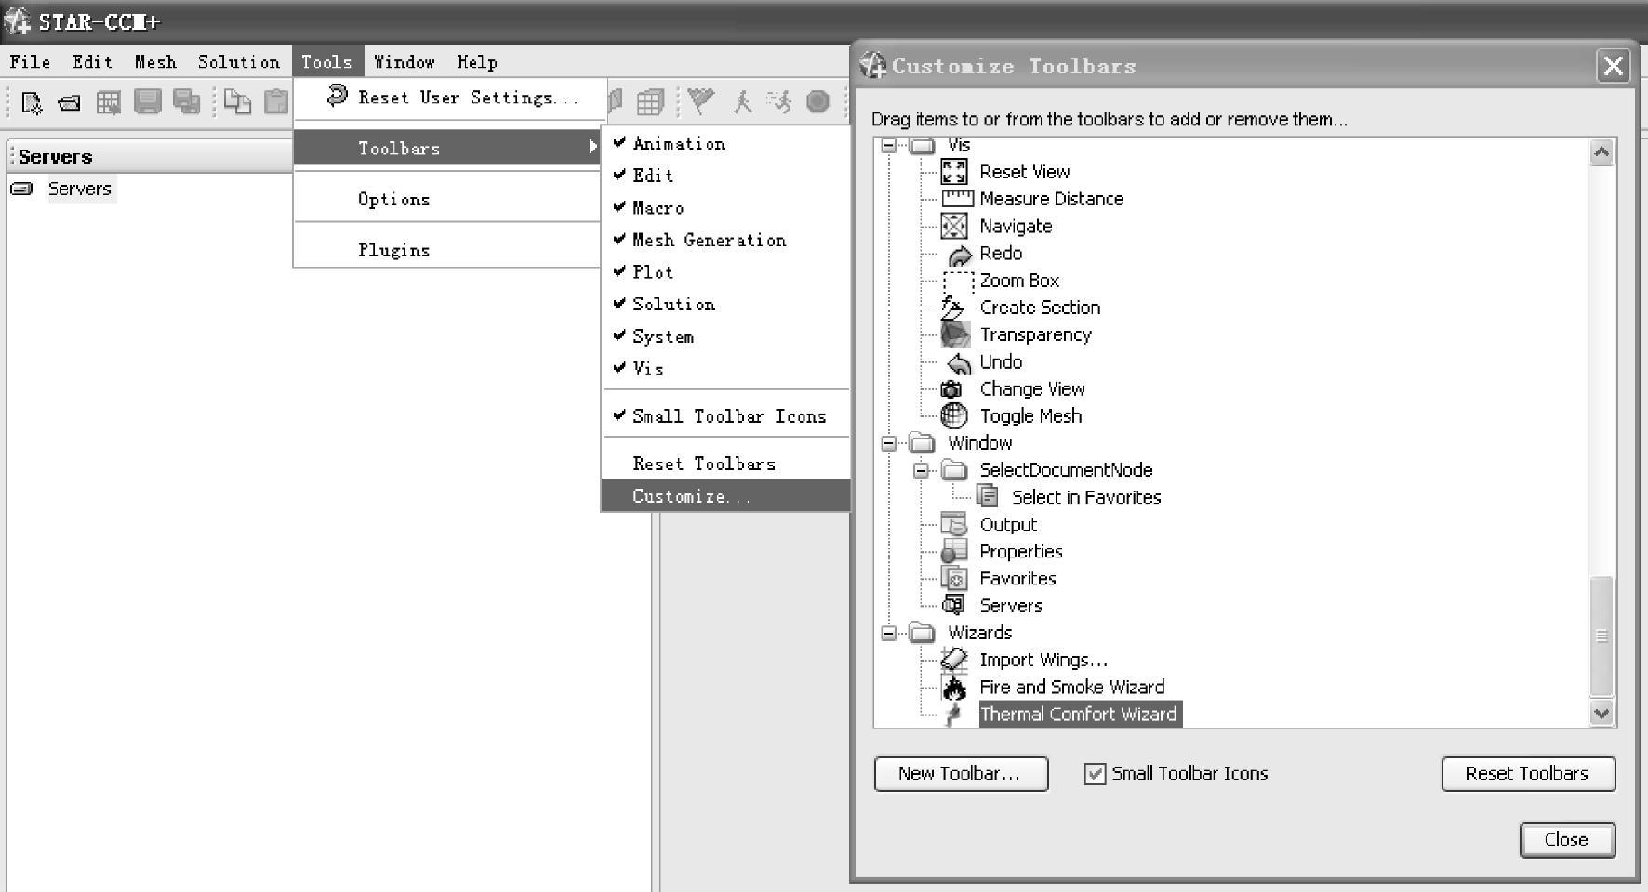Open the Solution menu in the menu bar
The width and height of the screenshot is (1648, 892).
click(x=238, y=62)
